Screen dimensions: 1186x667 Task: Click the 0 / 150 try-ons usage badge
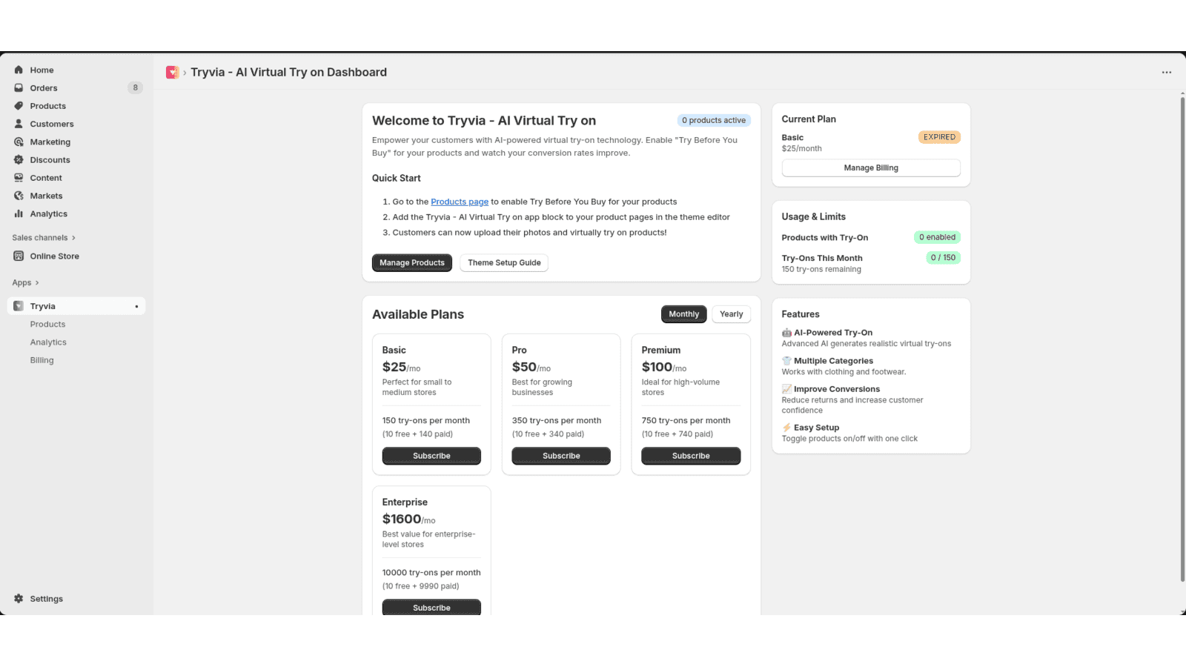point(943,258)
